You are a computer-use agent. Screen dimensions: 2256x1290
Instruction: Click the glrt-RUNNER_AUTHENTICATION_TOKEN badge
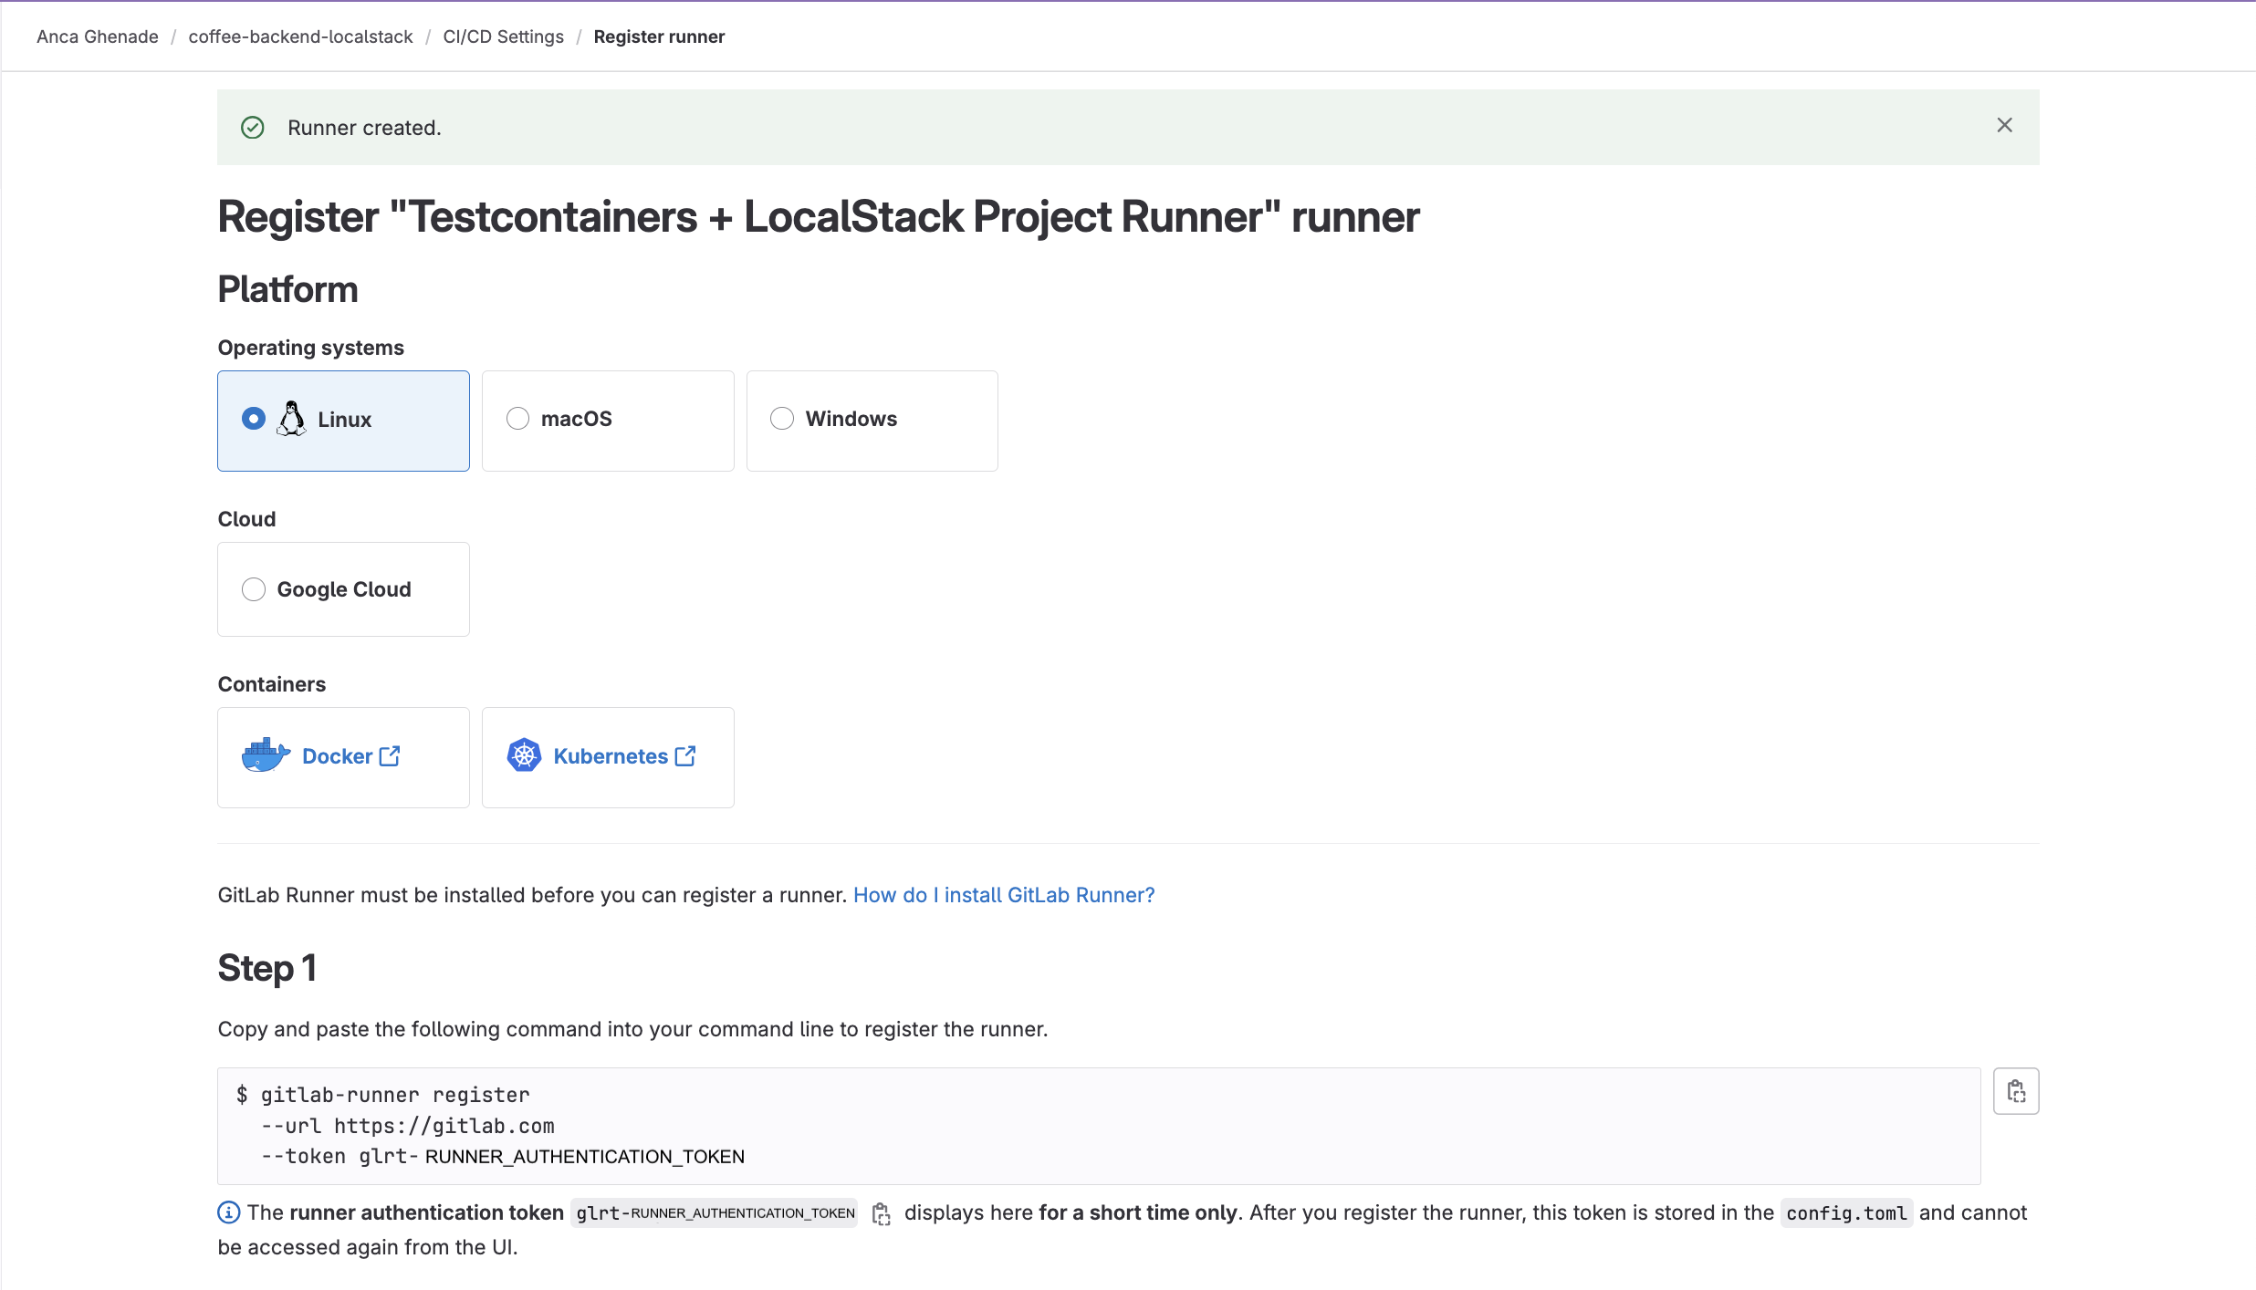point(714,1213)
